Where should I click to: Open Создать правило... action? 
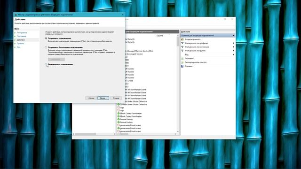193,39
